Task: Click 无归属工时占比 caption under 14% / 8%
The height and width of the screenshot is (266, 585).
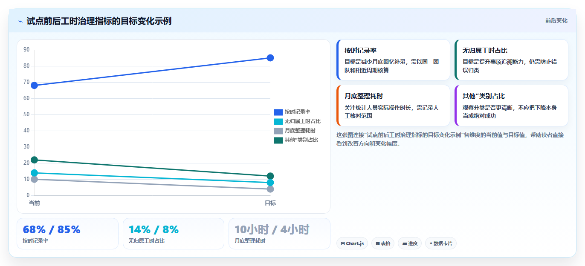Action: point(146,241)
